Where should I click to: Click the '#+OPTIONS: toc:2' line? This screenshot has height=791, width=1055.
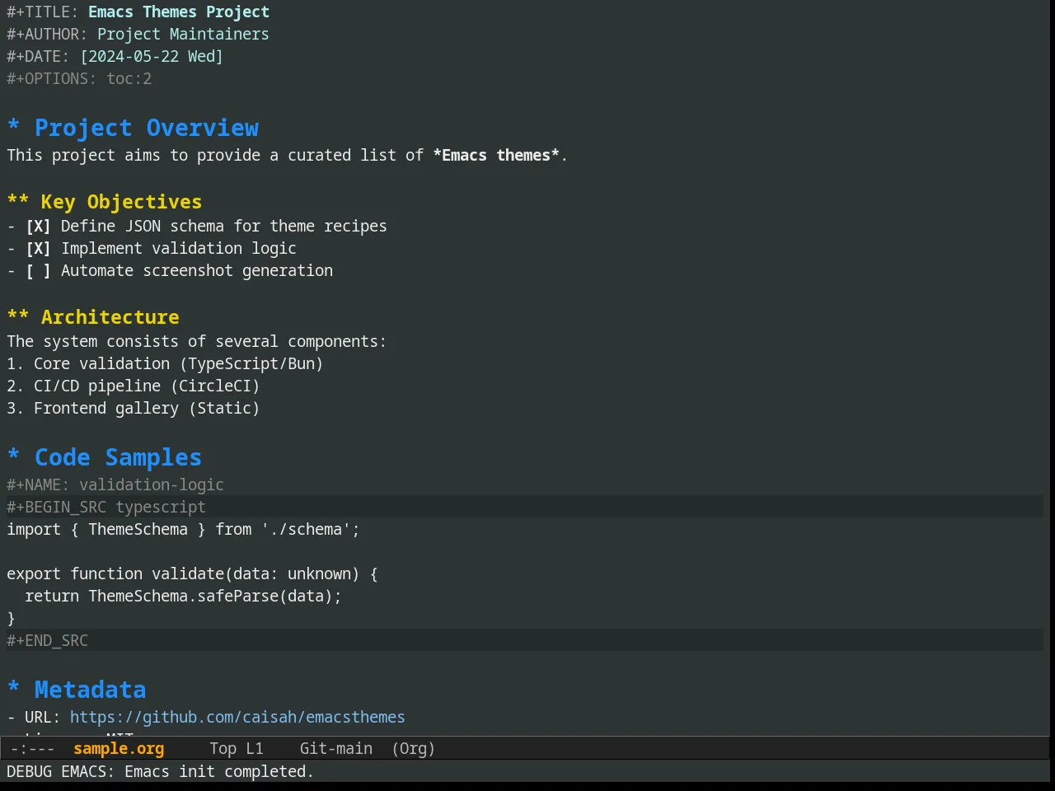pos(79,79)
